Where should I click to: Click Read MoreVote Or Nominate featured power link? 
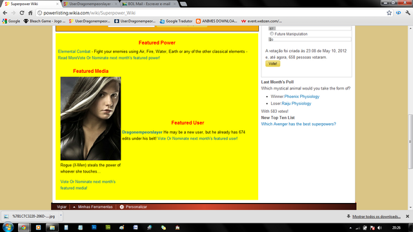point(109,58)
